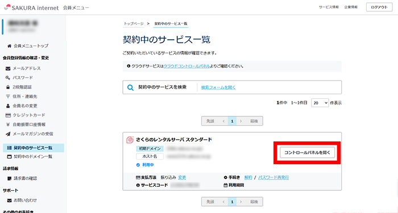
Task: Click the lock icon for 2段階認証
Action: coord(8,87)
